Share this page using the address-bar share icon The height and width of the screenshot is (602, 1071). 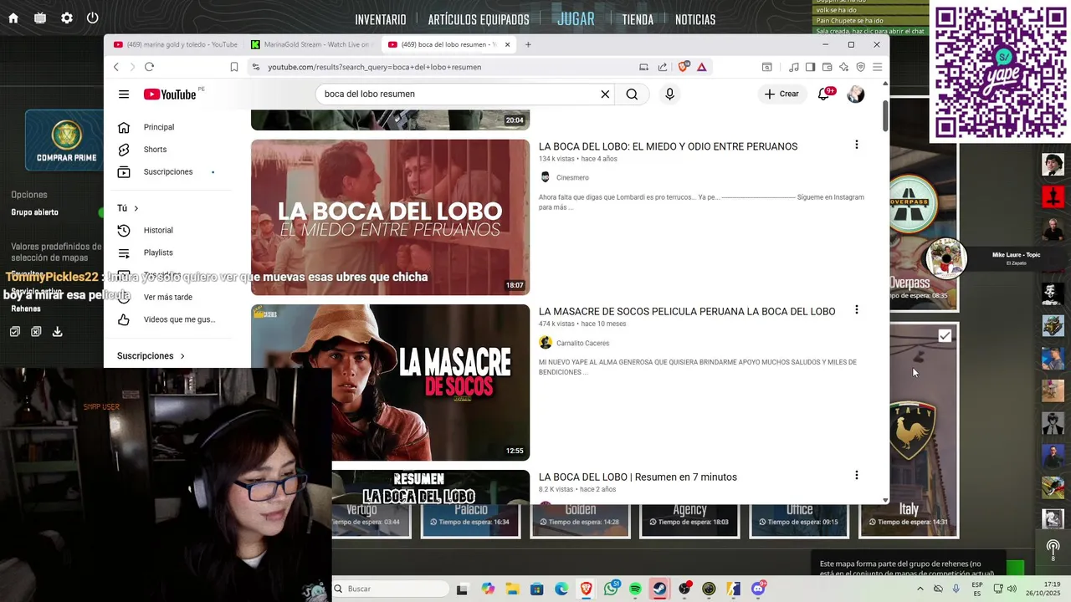point(663,67)
